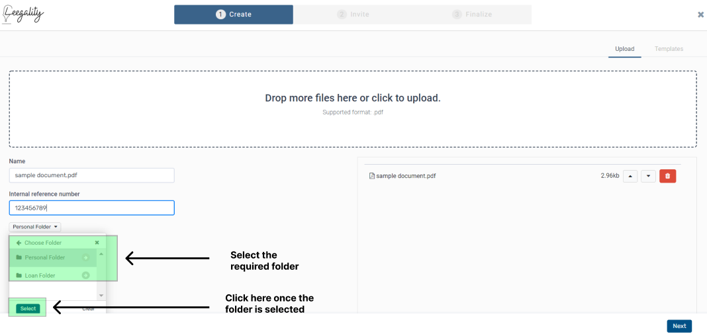Move sample document.pdf up with the arrow
Image resolution: width=707 pixels, height=334 pixels.
coord(630,176)
